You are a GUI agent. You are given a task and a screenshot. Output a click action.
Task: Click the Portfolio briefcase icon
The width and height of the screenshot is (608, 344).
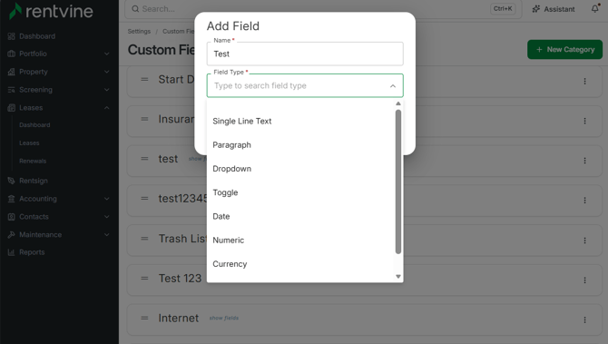(11, 54)
